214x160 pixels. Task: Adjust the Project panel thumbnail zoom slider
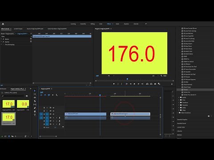pos(19,136)
